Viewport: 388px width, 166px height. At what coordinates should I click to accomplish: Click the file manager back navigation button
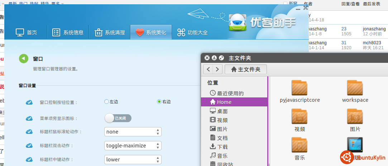pos(209,69)
